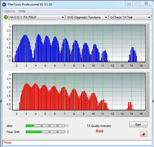Open the Help menu
154x147 pixels.
click(x=22, y=11)
